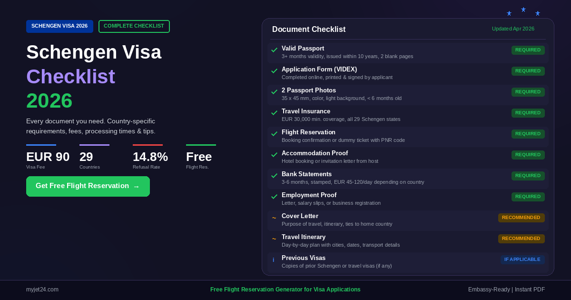
Task: Click the checkmark icon beside Valid Passport
Action: 275,50
